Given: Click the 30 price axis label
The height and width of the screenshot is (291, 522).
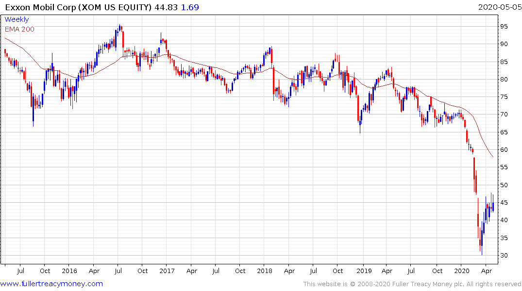Looking at the screenshot, I should click(504, 256).
